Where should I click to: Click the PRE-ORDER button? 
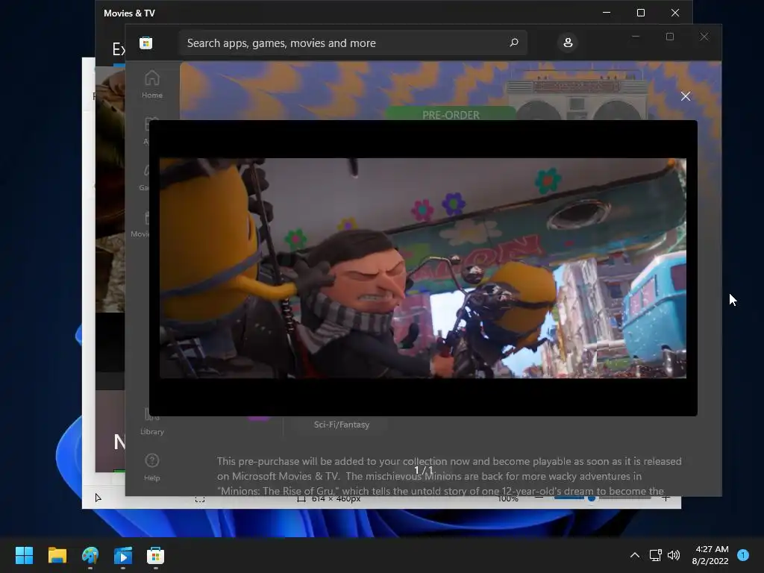450,113
